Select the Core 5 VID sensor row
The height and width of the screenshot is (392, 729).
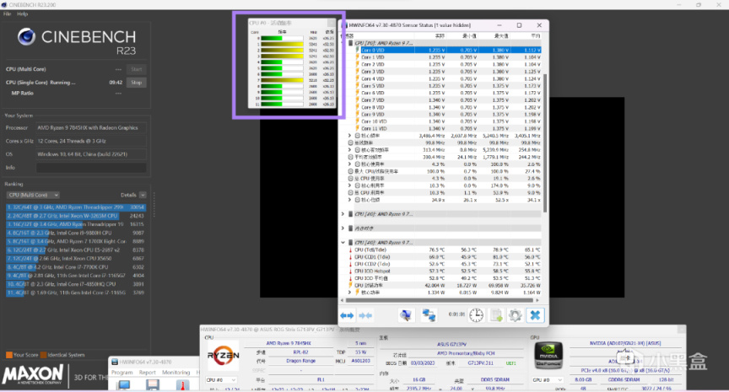point(449,86)
